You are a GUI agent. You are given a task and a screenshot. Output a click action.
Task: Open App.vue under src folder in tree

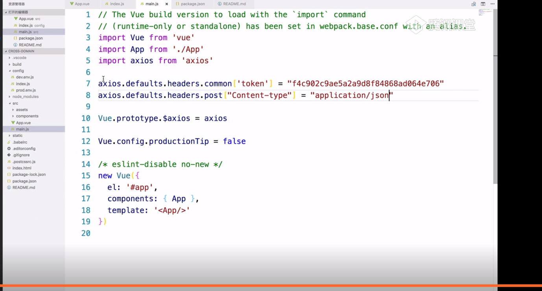click(34, 123)
